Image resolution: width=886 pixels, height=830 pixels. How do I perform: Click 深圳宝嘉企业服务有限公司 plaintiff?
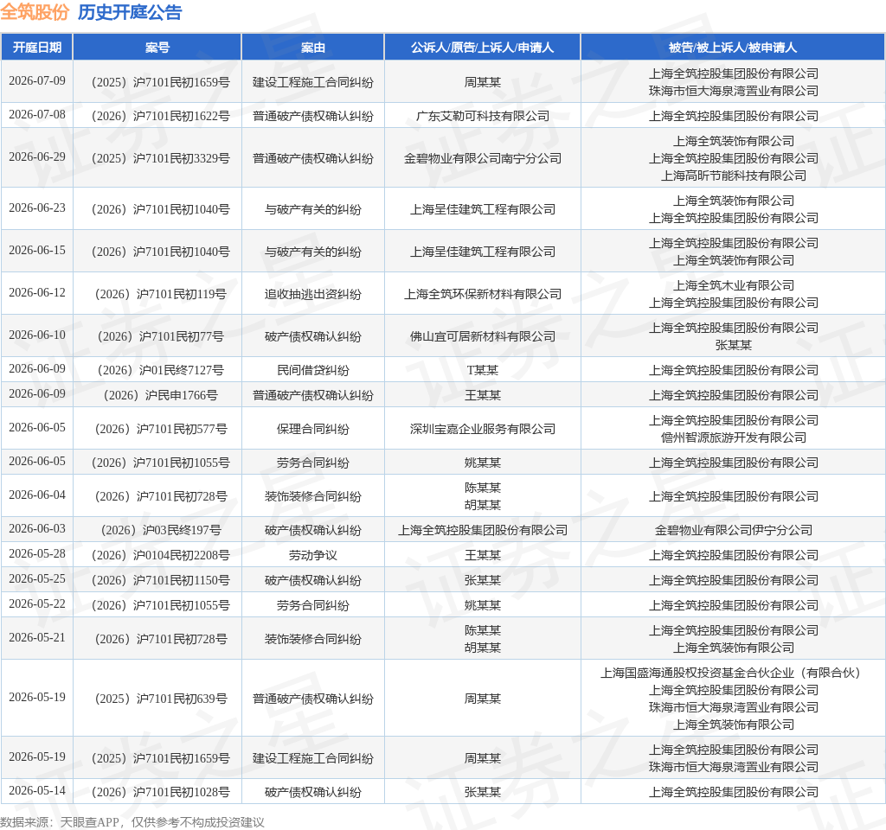point(483,429)
